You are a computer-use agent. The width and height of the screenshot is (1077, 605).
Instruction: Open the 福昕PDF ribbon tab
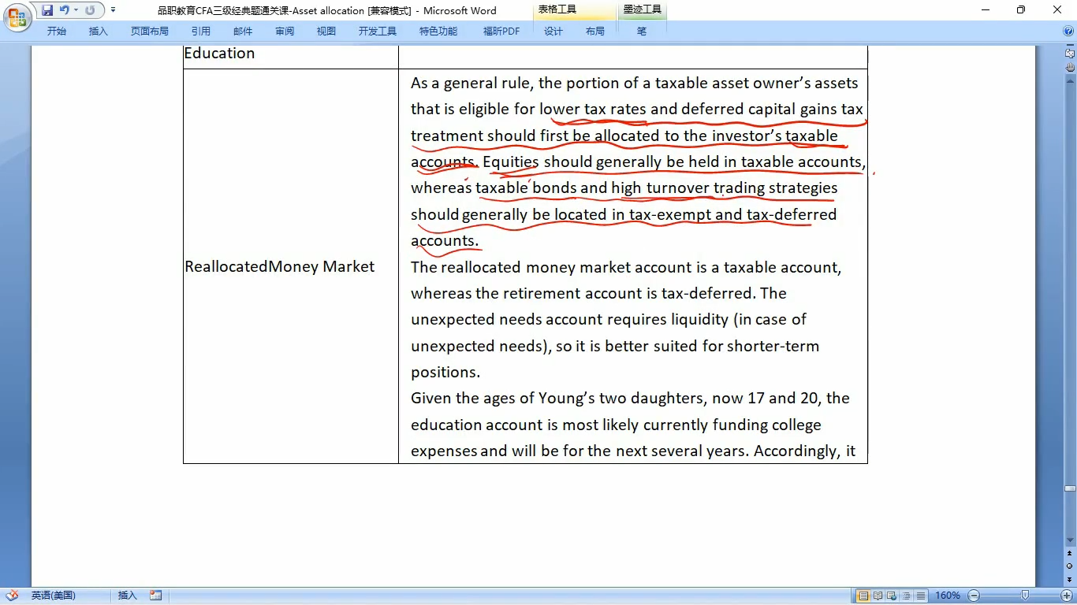501,32
